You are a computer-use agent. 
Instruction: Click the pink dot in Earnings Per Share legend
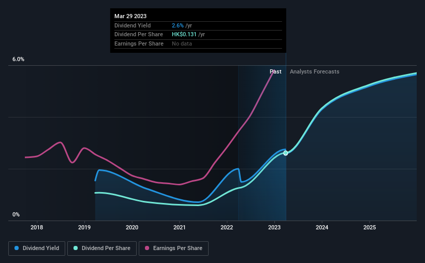pyautogui.click(x=147, y=248)
